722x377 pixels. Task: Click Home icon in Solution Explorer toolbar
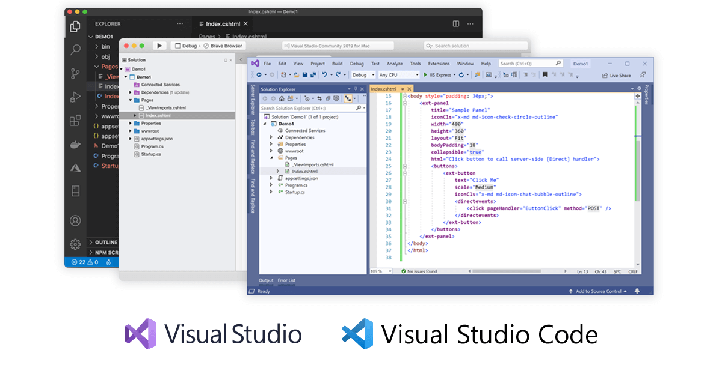282,98
